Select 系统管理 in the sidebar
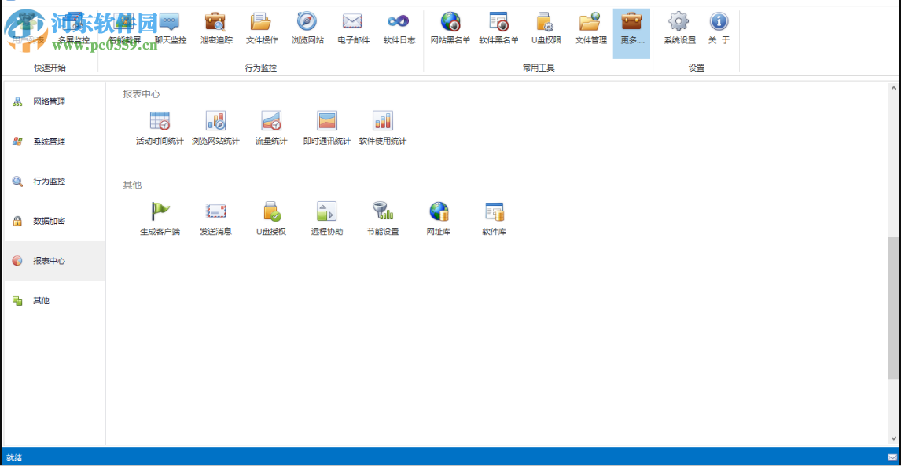The height and width of the screenshot is (466, 901). pyautogui.click(x=54, y=141)
